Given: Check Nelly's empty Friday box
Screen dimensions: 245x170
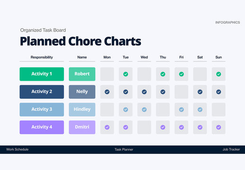Looking at the screenshot, I should (x=182, y=92).
